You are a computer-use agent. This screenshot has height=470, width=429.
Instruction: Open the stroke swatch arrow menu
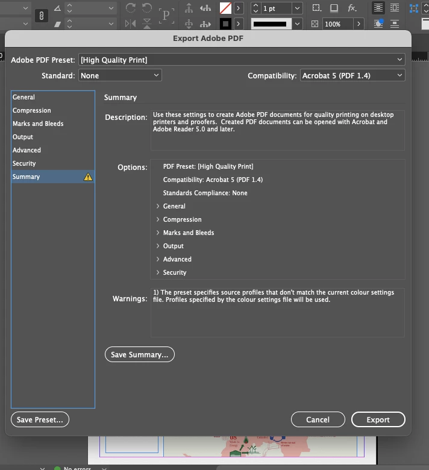point(239,23)
